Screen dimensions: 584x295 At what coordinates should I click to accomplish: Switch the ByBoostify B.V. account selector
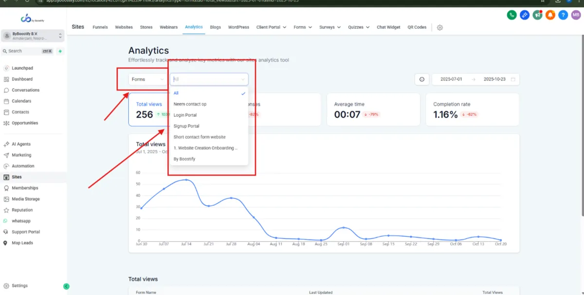(x=33, y=36)
